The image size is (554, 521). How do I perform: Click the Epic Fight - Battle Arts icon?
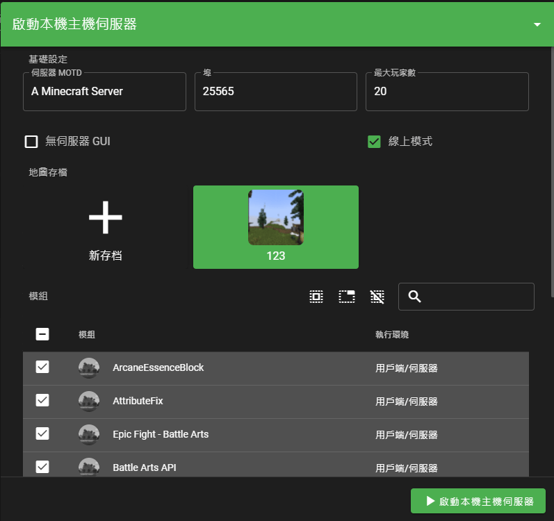click(x=89, y=435)
